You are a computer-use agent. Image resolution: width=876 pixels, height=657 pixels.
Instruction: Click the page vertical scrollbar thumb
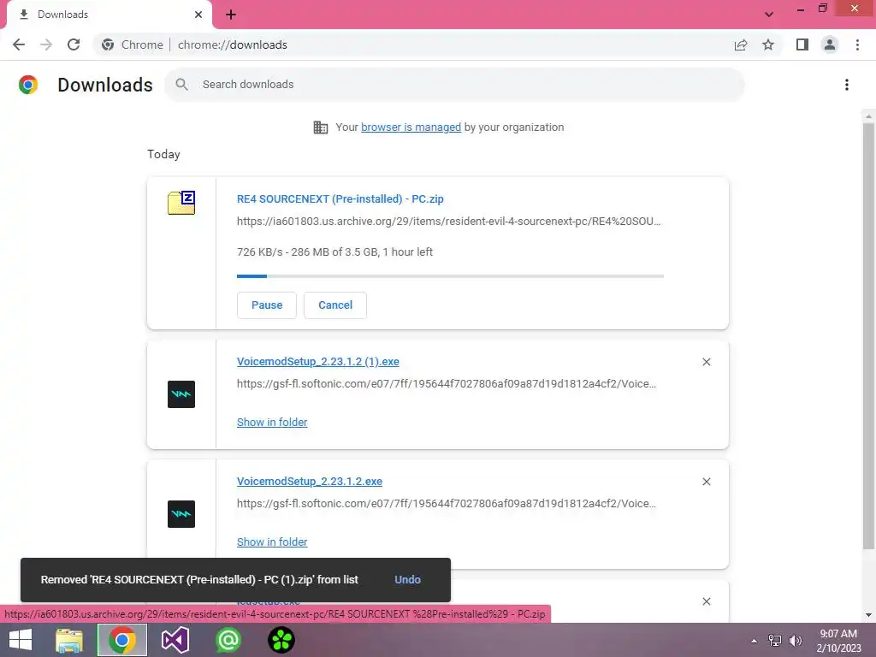868,335
